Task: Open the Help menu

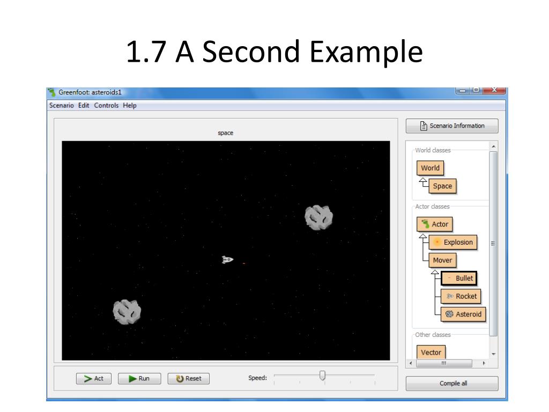Action: pyautogui.click(x=130, y=106)
